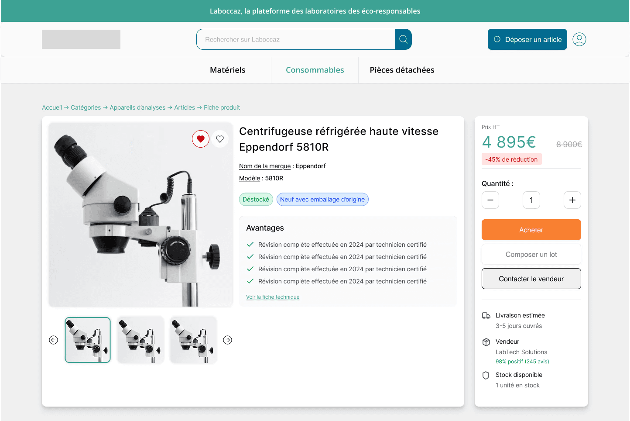Viewport: 630px width, 421px height.
Task: Click the delivery truck icon
Action: [x=486, y=315]
